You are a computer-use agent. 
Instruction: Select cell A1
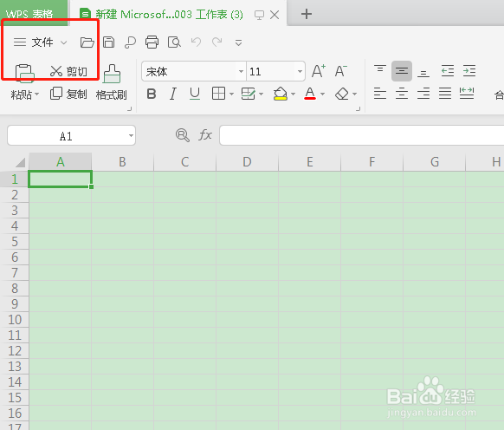coord(60,179)
